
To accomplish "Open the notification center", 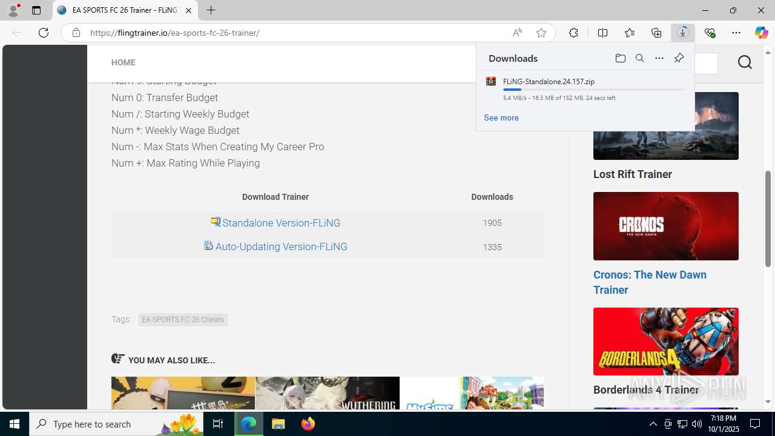I will tap(755, 424).
